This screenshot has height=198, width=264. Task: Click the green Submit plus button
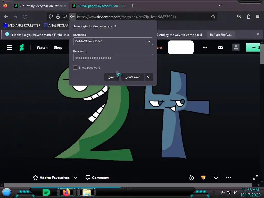tap(253, 47)
